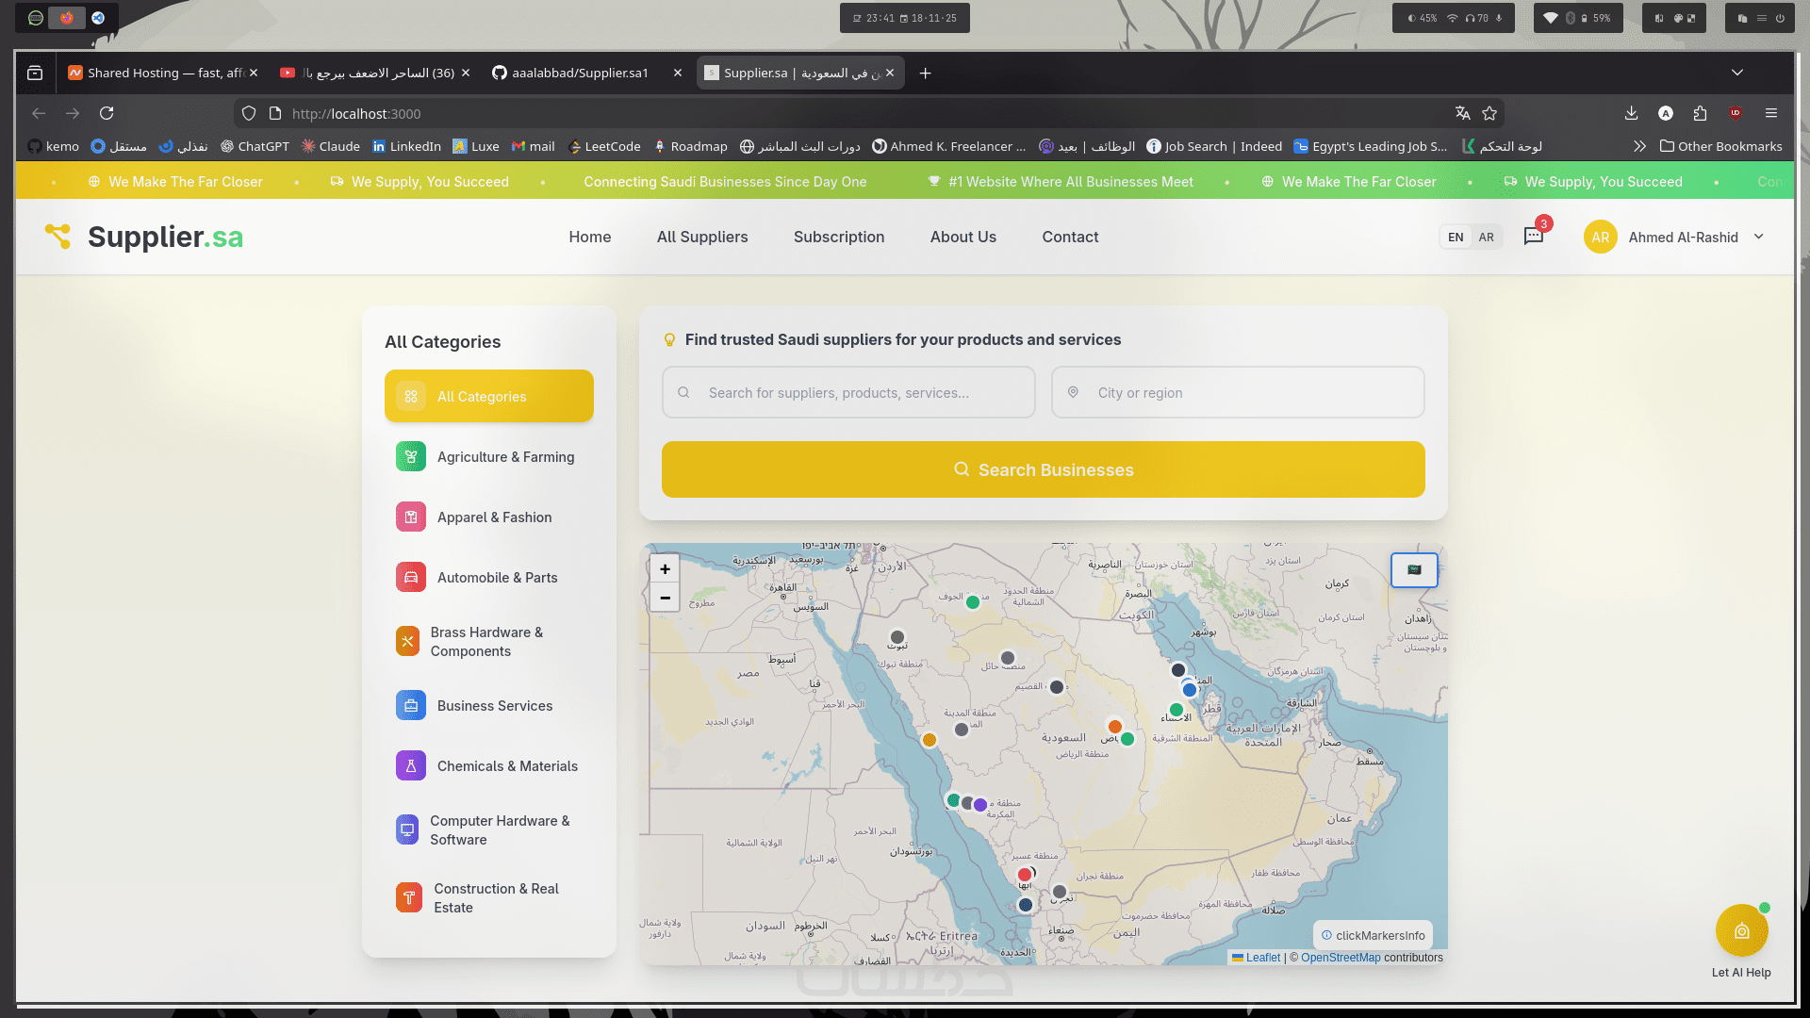Click the Chemicals & Materials flask icon
The image size is (1810, 1018).
[x=410, y=766]
